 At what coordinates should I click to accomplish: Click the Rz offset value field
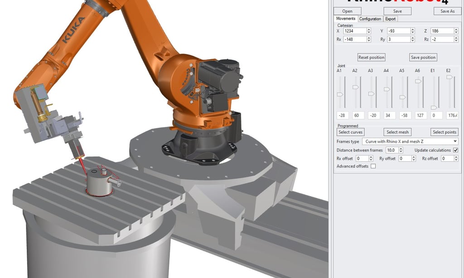[447, 158]
